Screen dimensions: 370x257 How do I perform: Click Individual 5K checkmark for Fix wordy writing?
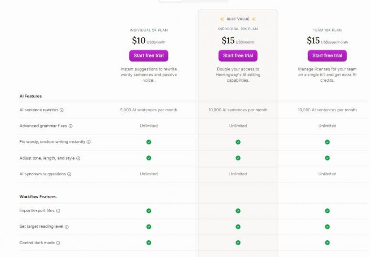click(x=148, y=142)
